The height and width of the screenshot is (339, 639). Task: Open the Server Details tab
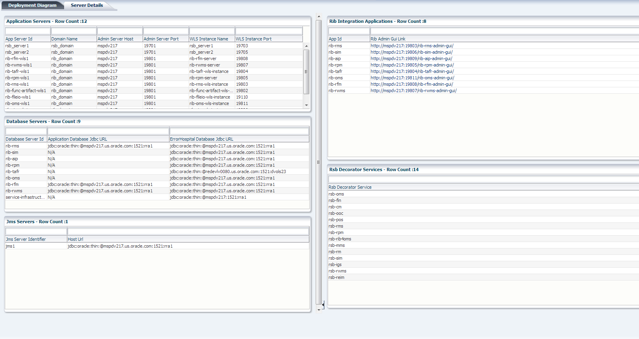coord(87,5)
